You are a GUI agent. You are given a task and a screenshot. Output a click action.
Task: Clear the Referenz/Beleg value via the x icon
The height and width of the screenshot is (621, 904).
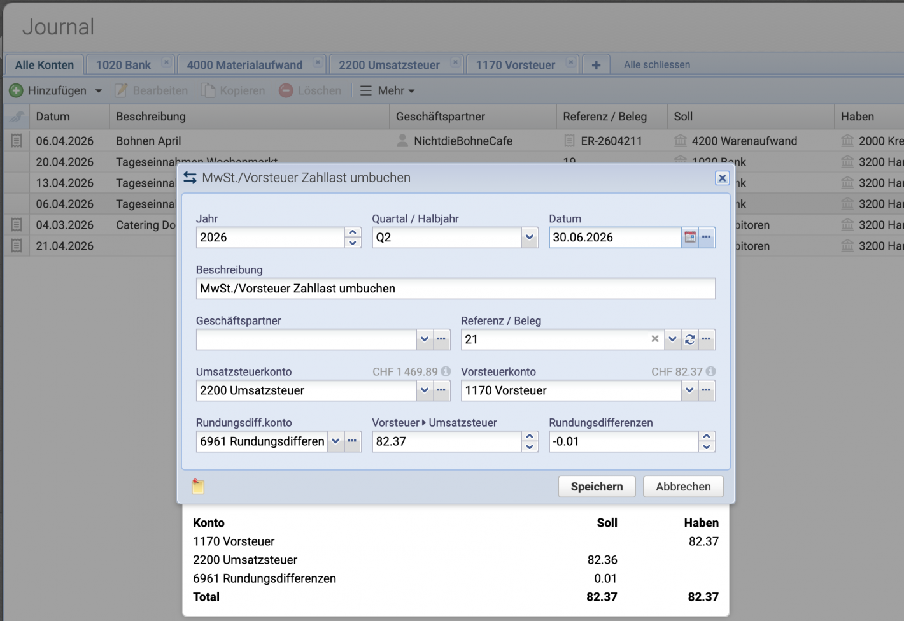[x=655, y=339]
